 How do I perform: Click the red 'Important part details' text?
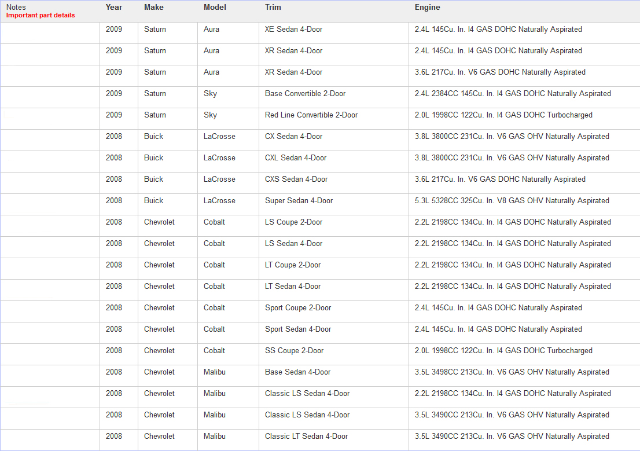tap(41, 15)
